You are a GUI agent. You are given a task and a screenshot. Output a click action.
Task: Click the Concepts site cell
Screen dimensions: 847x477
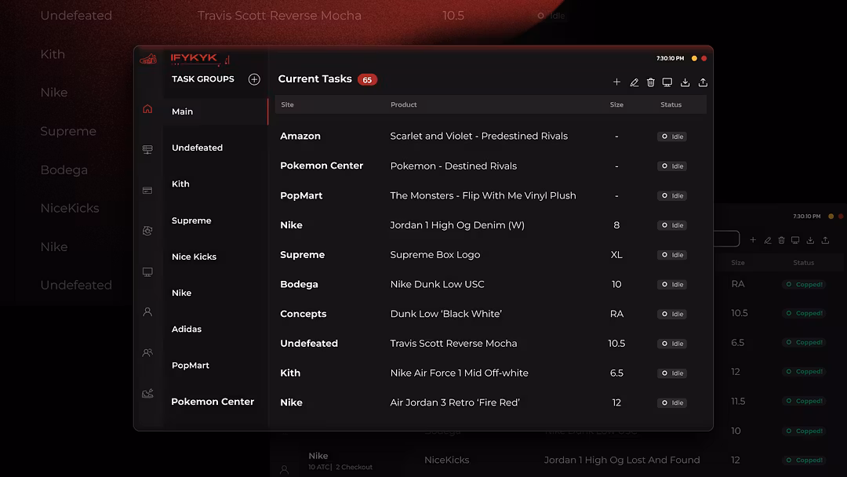(303, 314)
